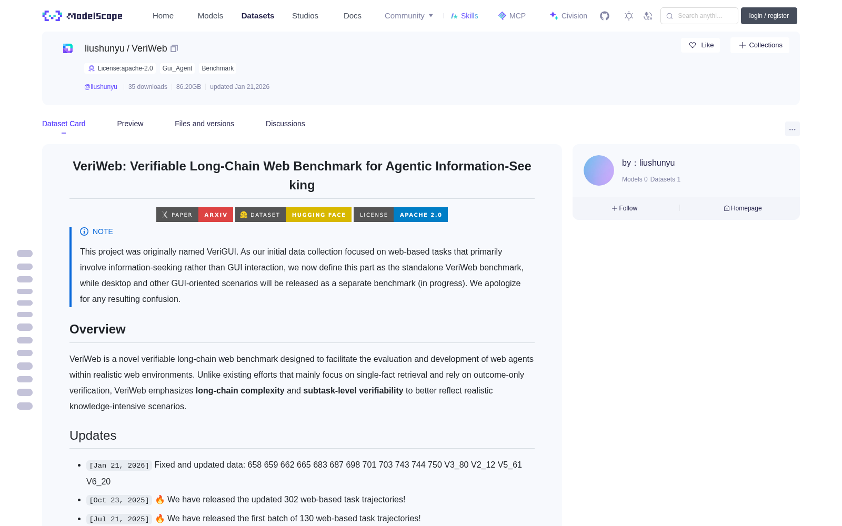Follow the author liushunyu
Viewport: 842px width, 526px height.
point(625,208)
